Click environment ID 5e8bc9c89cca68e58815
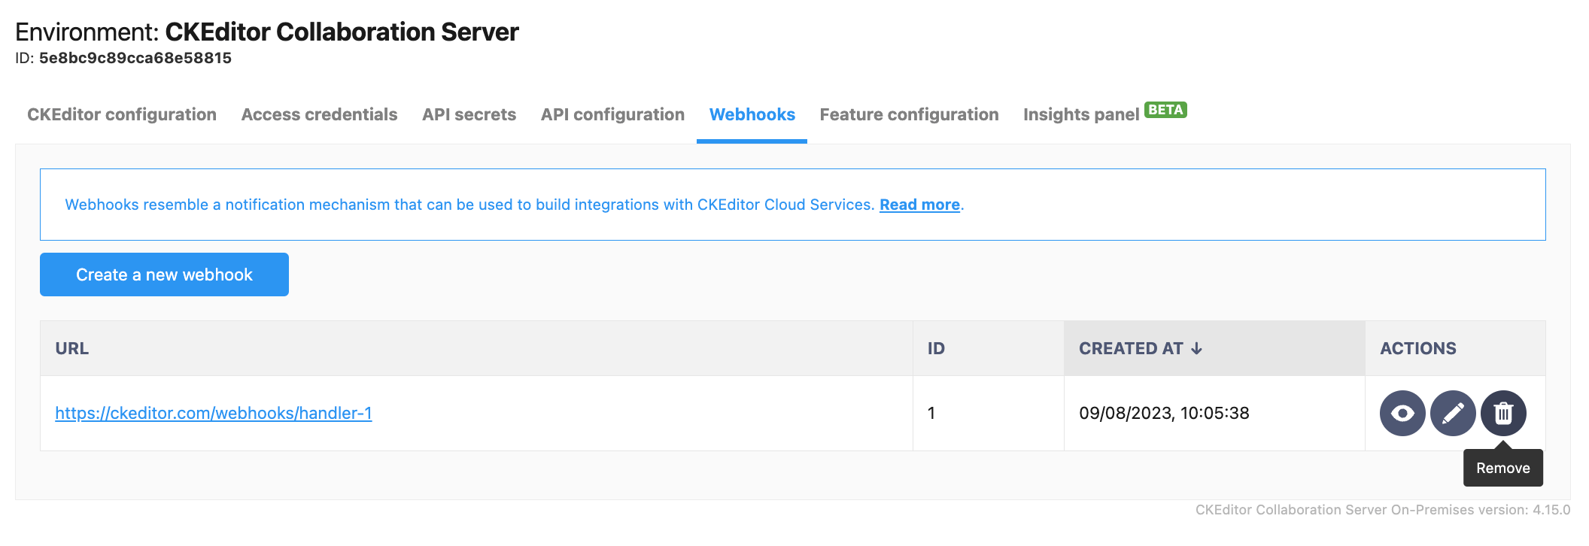This screenshot has width=1589, height=546. click(135, 58)
